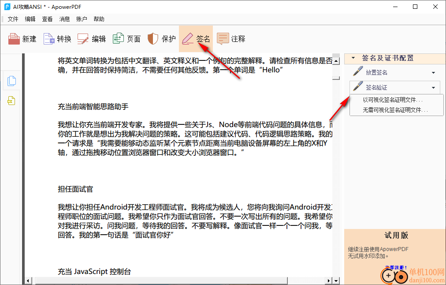This screenshot has height=285, width=446.
Task: Open the 页面 (Page) tools
Action: pyautogui.click(x=126, y=39)
